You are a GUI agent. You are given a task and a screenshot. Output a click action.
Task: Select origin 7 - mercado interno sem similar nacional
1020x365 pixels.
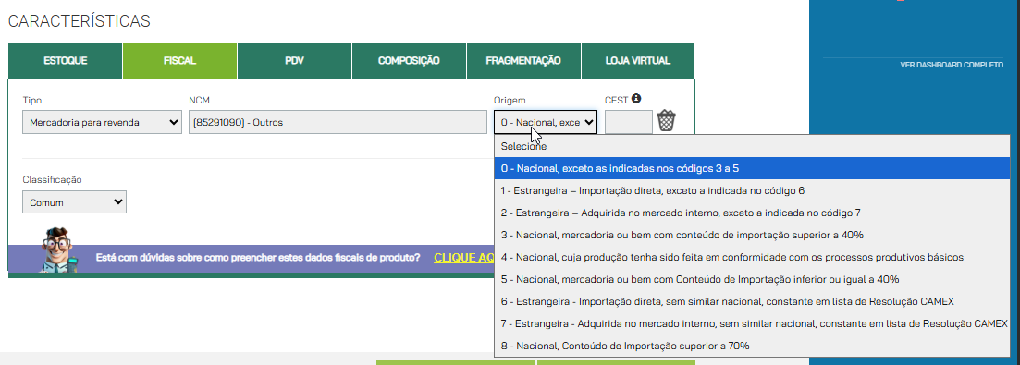(x=751, y=323)
